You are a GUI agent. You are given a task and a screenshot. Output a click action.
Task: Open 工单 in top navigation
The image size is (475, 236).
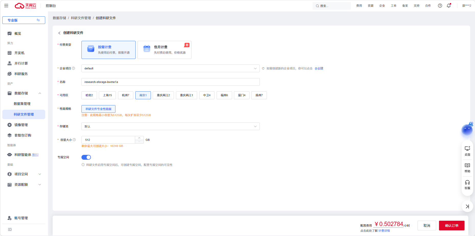pos(394,6)
